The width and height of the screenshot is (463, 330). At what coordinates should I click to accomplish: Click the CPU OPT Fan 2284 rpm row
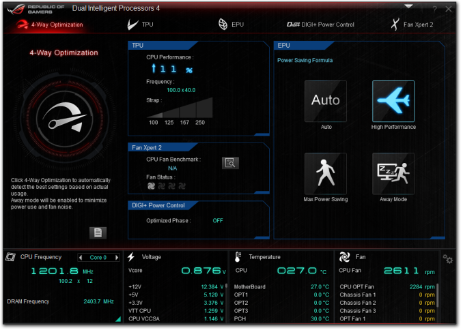point(387,286)
